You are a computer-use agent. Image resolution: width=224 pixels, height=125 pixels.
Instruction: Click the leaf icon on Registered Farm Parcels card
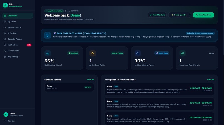(x=182, y=53)
